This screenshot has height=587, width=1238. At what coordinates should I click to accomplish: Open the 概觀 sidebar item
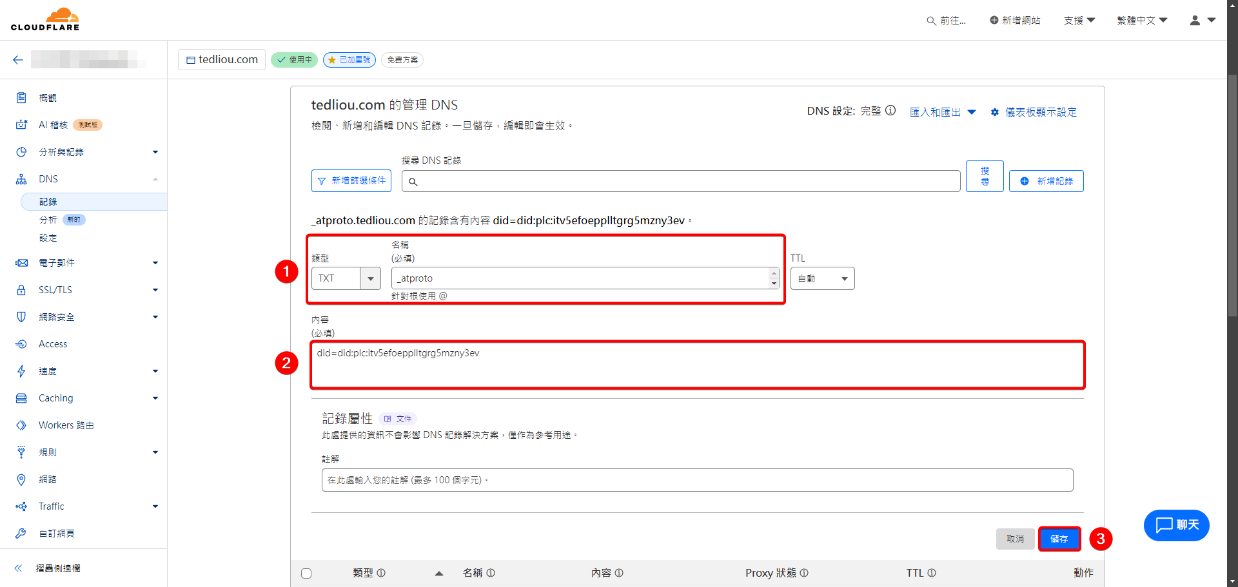point(48,98)
